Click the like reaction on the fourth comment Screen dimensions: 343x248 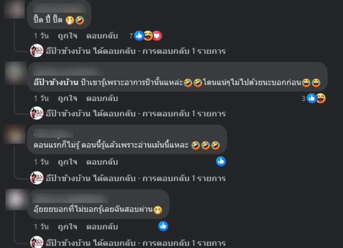[x=163, y=226]
